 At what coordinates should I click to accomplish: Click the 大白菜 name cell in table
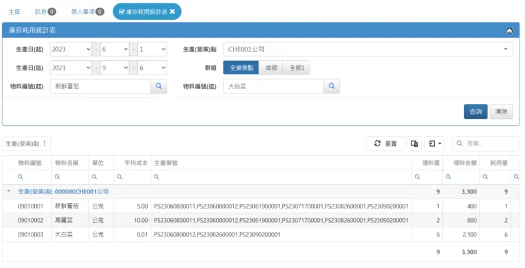click(64, 234)
